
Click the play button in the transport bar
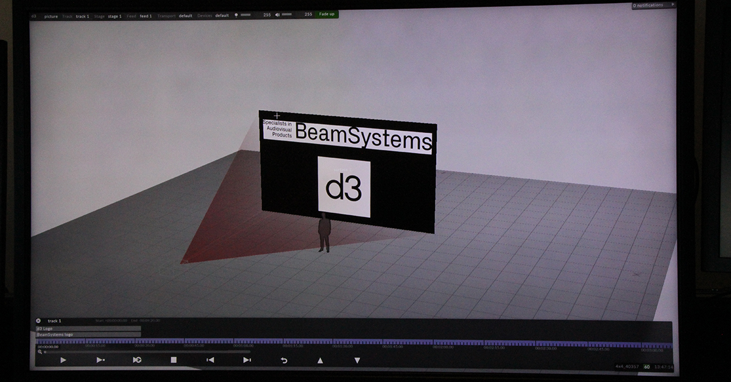coord(63,360)
